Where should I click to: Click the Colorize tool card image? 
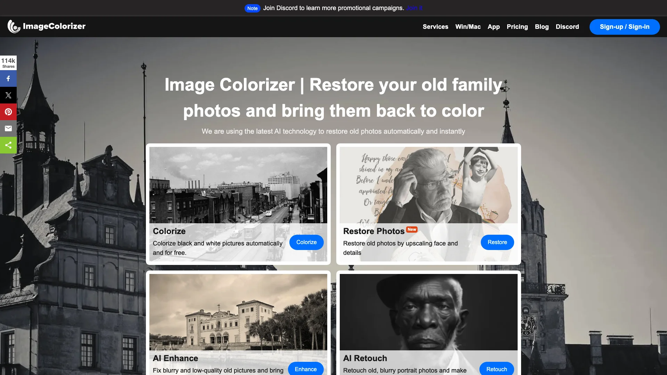click(x=238, y=184)
